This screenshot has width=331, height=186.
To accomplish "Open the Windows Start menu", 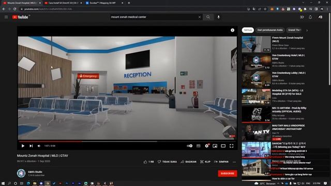I will [x=3, y=183].
